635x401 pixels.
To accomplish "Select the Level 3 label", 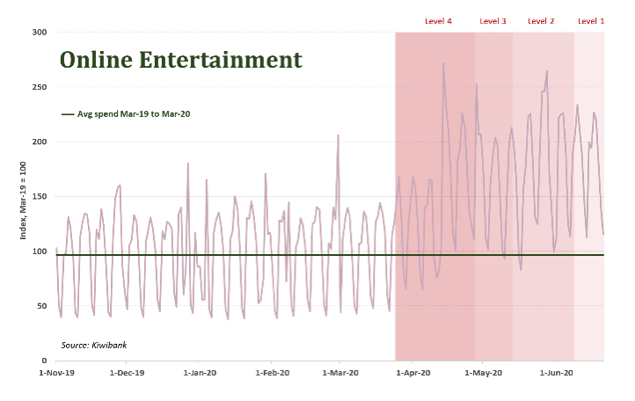I will click(x=493, y=20).
